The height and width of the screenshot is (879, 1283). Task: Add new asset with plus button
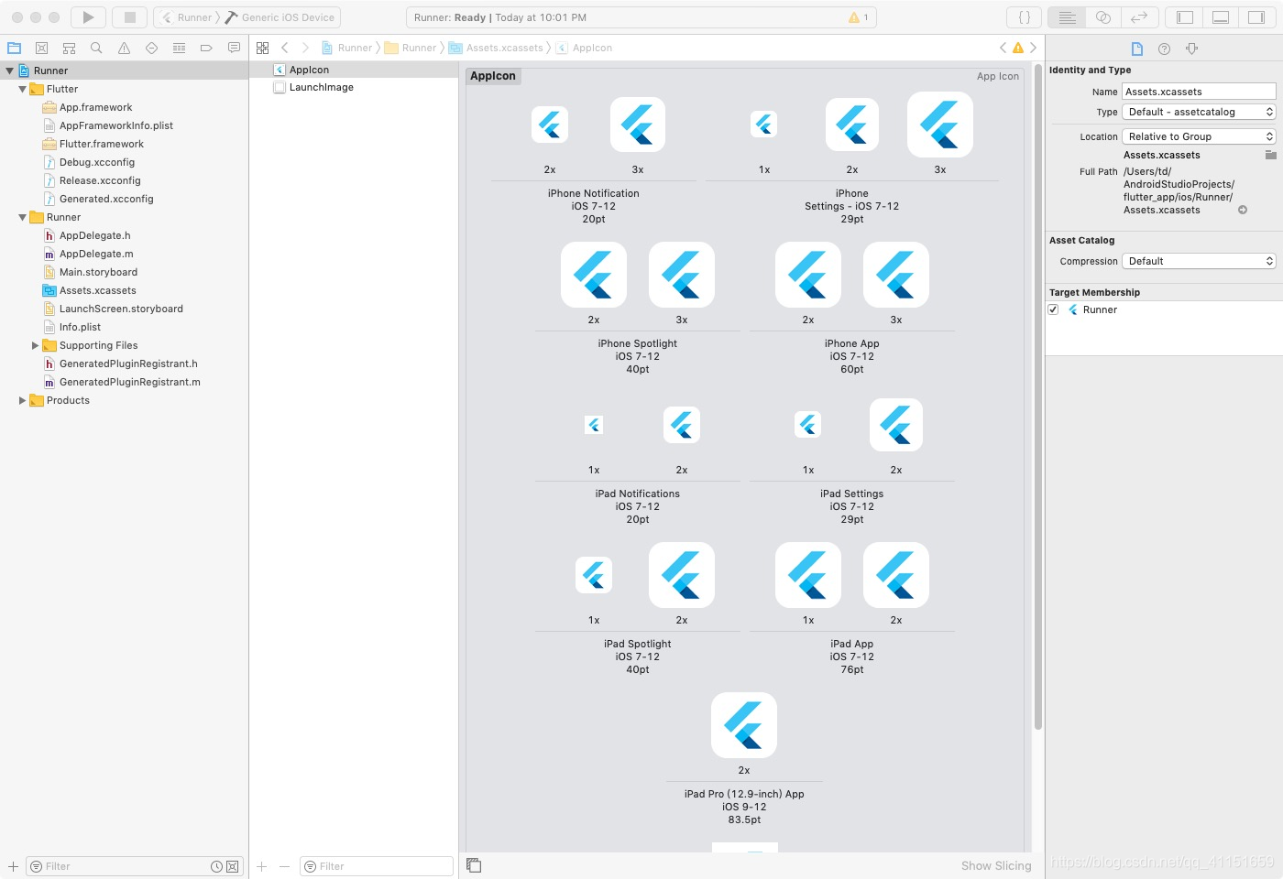[x=262, y=866]
